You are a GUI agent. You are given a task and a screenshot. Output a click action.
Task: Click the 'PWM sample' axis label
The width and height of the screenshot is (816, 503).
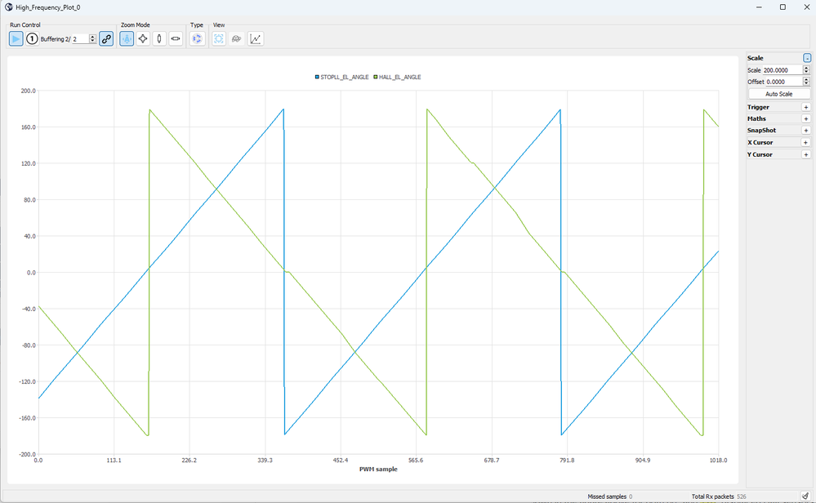(378, 470)
